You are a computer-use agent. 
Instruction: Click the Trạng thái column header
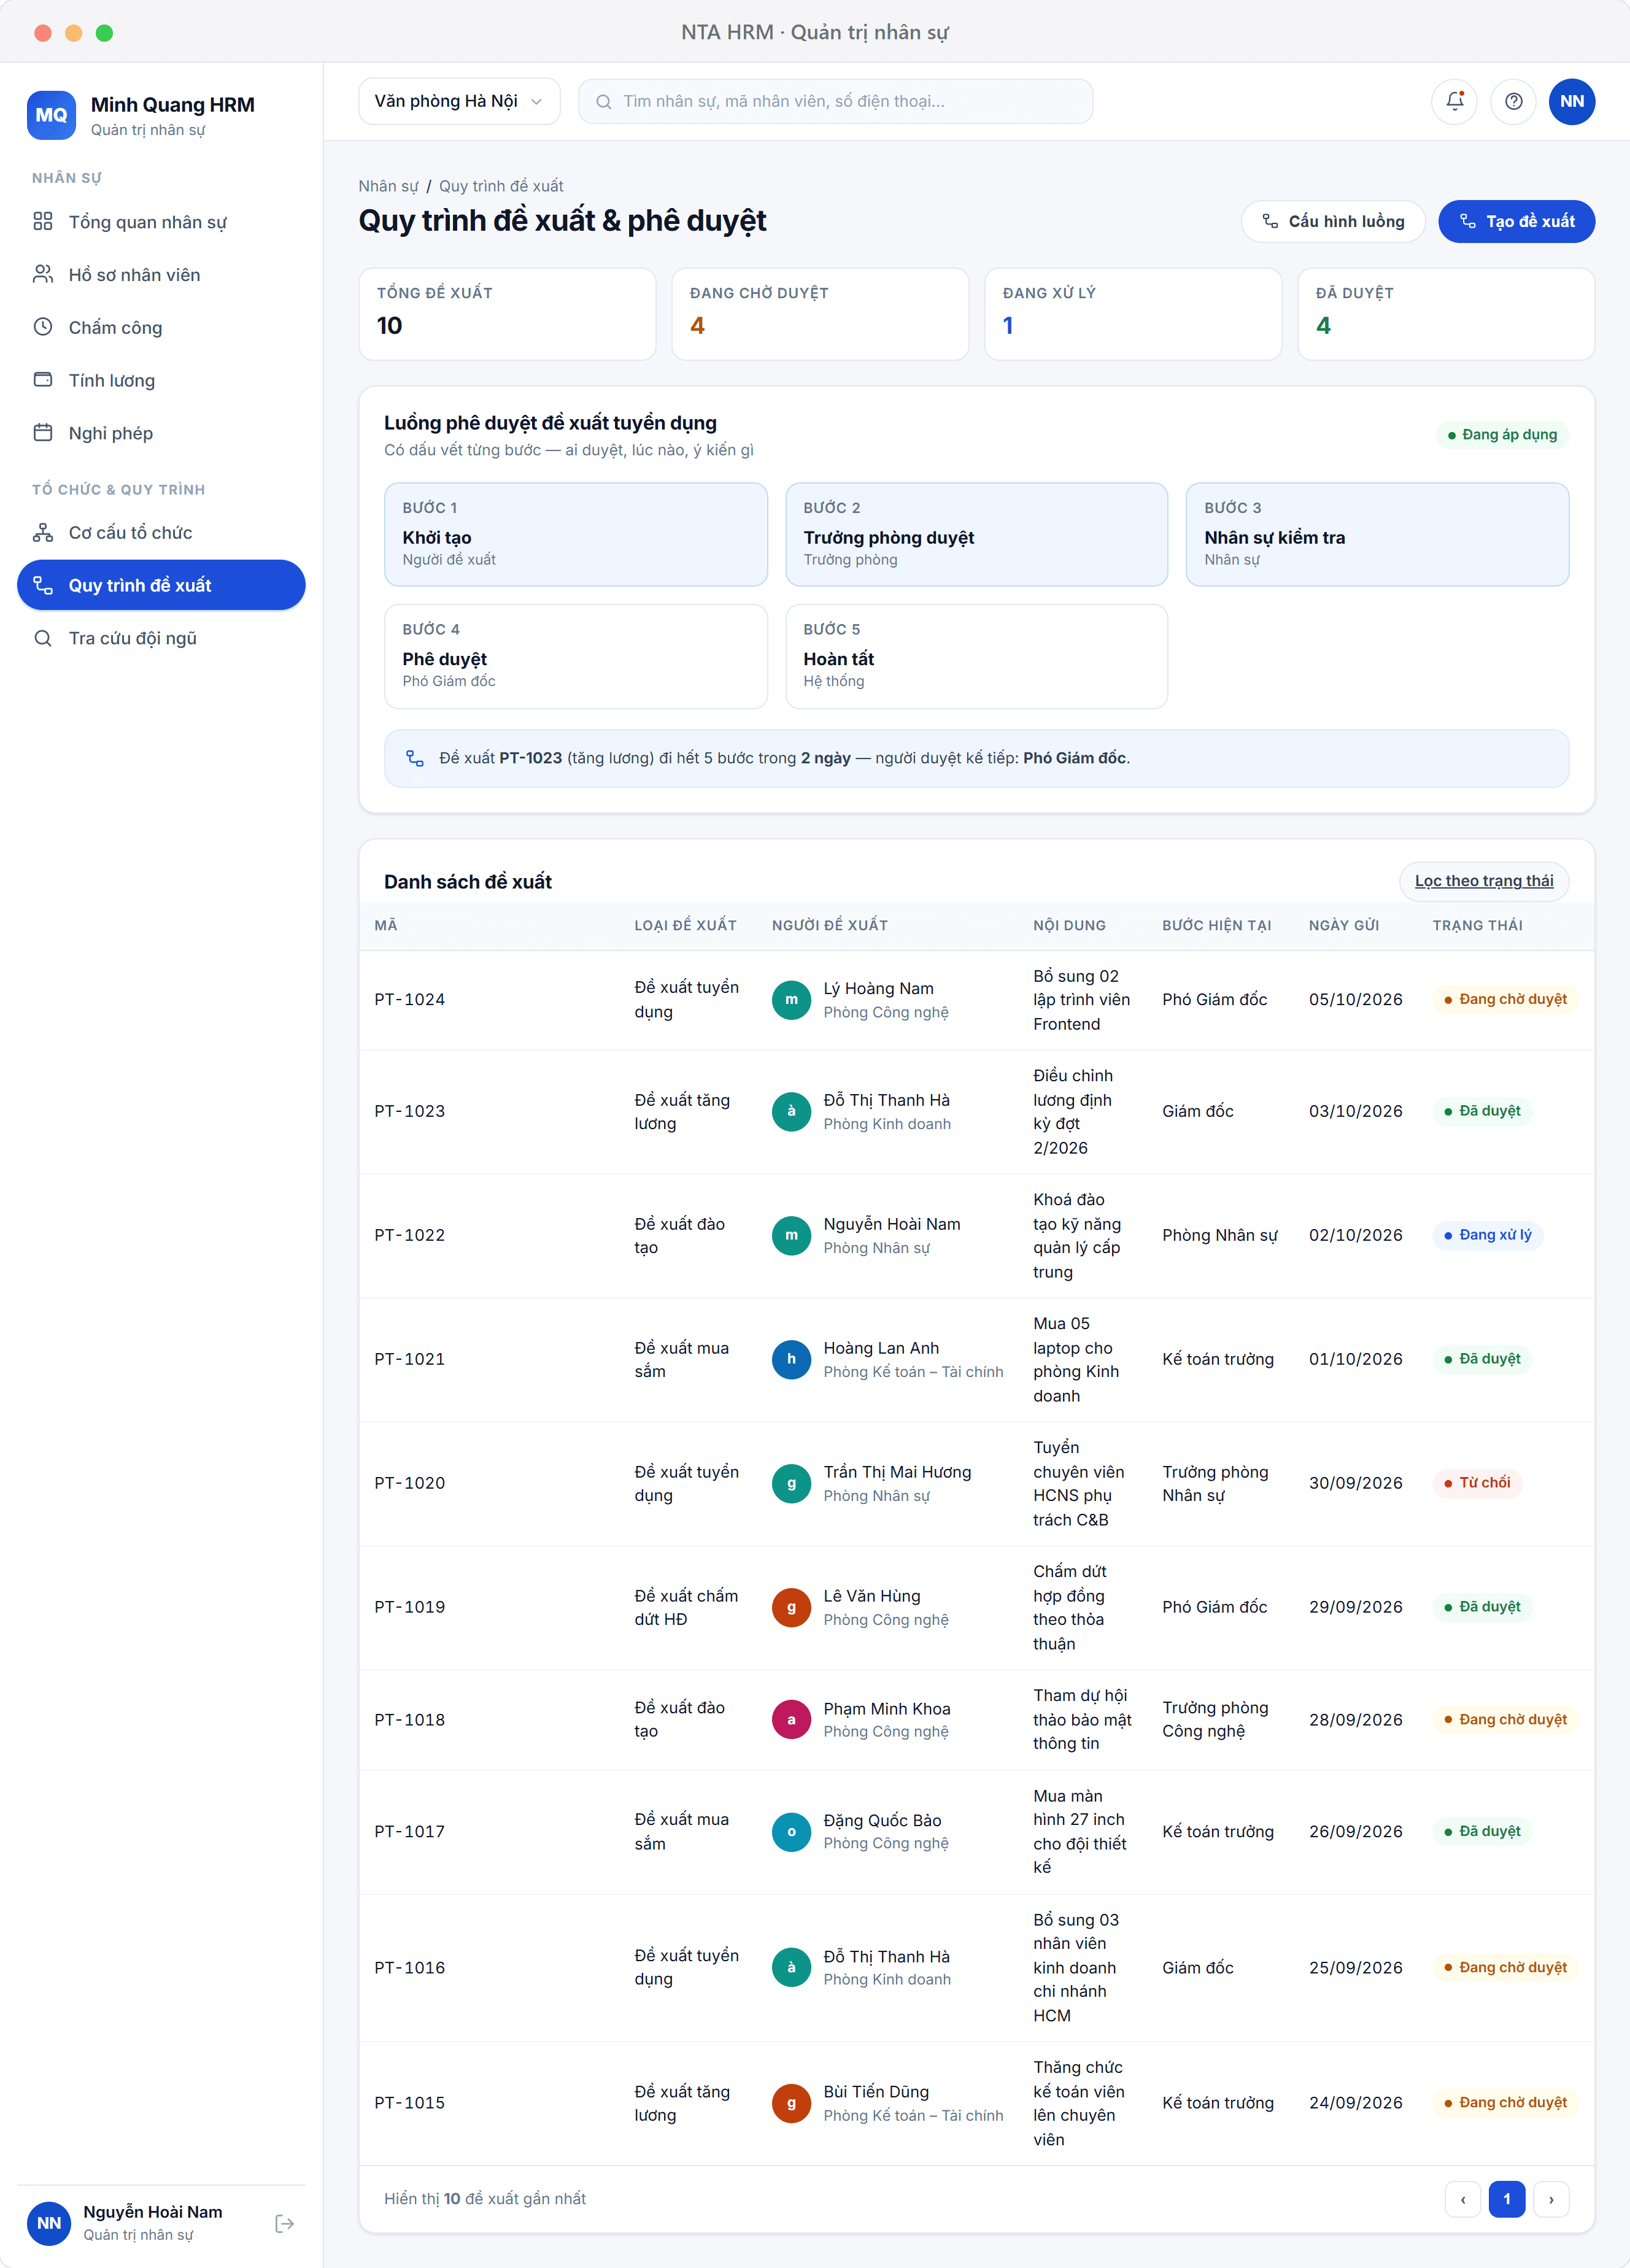(1477, 925)
